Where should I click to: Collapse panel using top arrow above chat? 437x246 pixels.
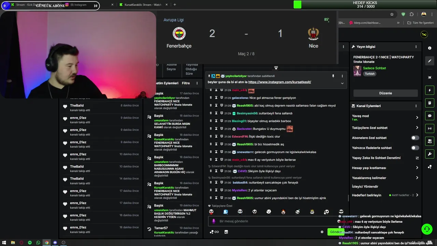(276, 68)
